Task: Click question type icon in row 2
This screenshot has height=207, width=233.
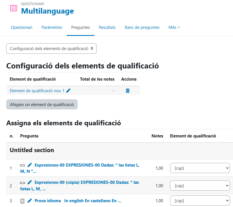Action: [22, 183]
